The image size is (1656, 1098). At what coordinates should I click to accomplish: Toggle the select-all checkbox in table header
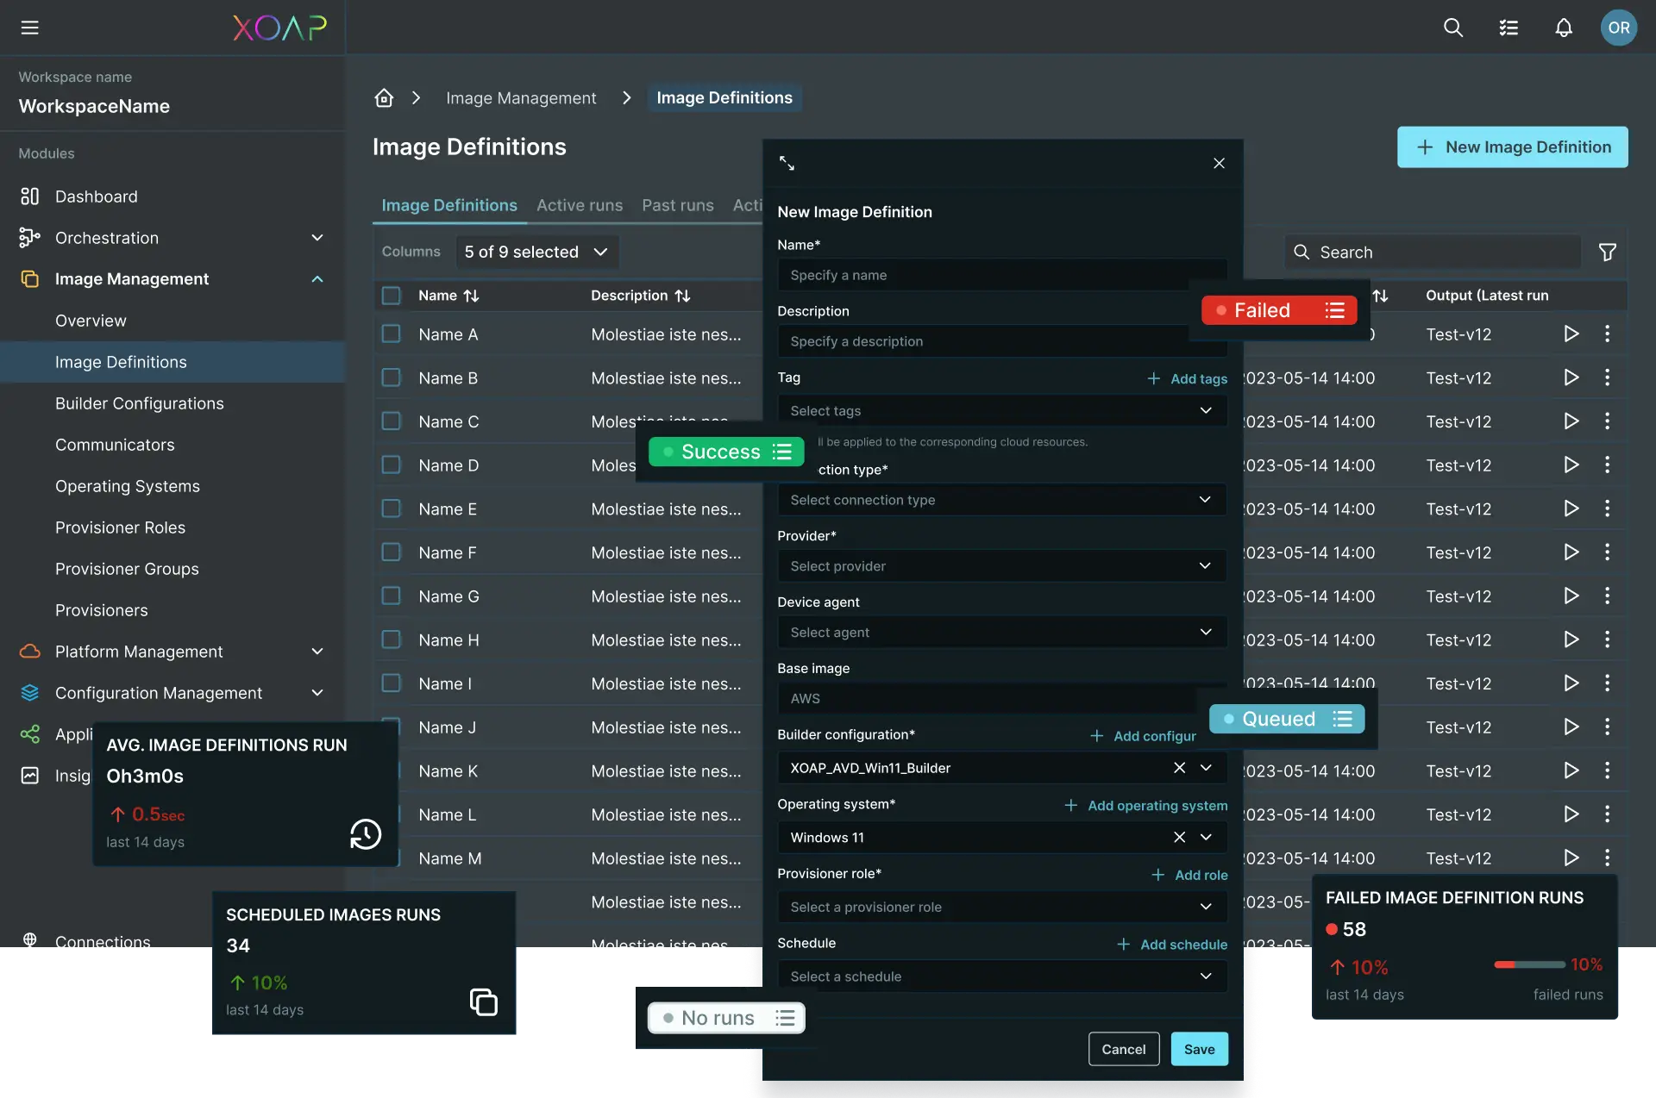coord(391,296)
